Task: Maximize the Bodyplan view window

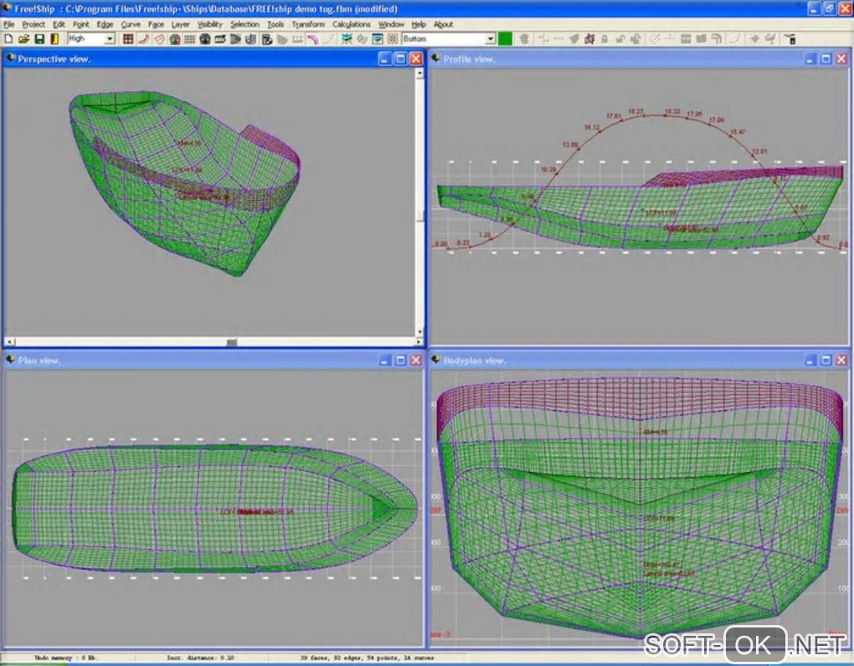Action: pos(826,361)
